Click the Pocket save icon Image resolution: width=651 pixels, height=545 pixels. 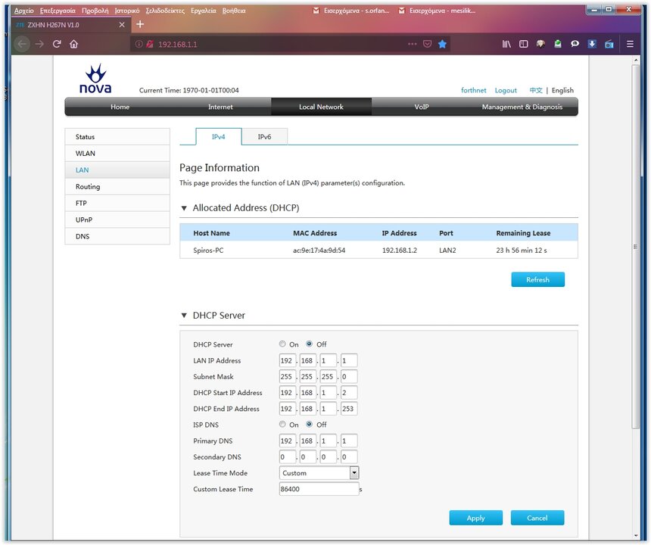(427, 44)
